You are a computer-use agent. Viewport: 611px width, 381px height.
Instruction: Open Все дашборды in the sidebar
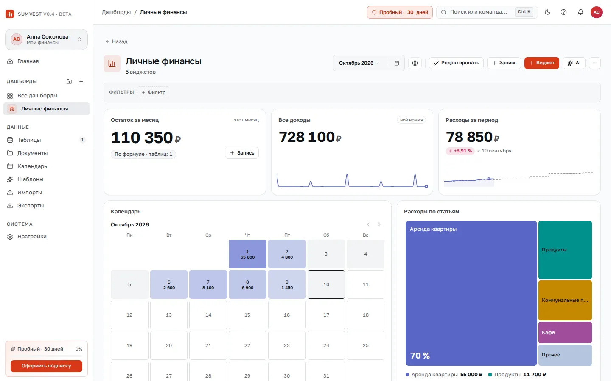[46, 96]
